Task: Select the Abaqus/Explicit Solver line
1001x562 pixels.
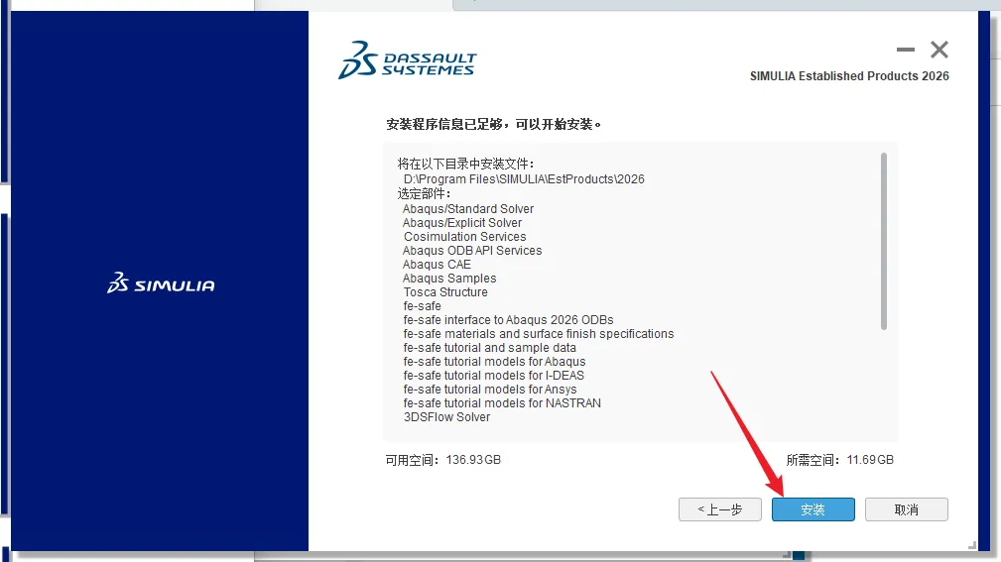Action: click(x=462, y=223)
